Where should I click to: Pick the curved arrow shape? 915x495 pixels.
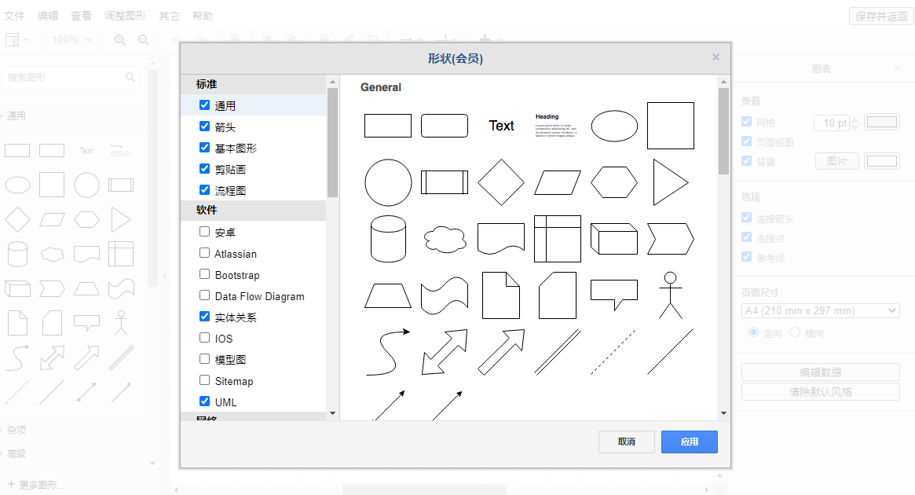pyautogui.click(x=388, y=352)
